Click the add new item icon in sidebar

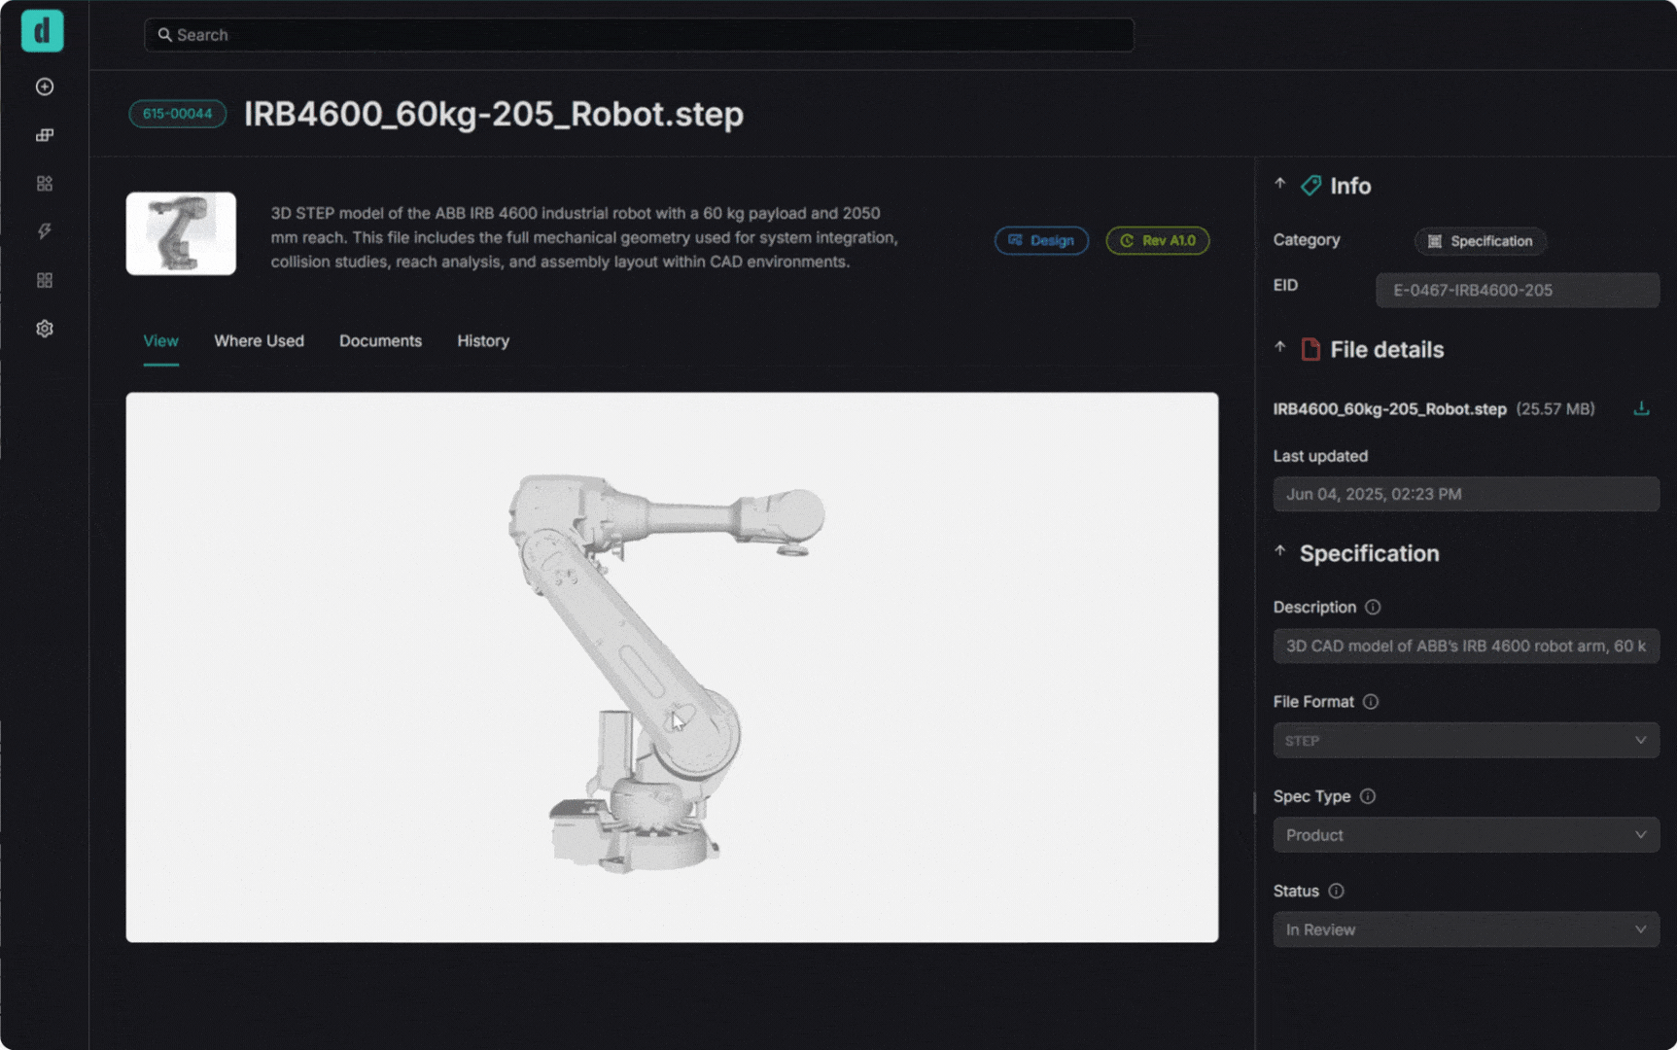44,87
